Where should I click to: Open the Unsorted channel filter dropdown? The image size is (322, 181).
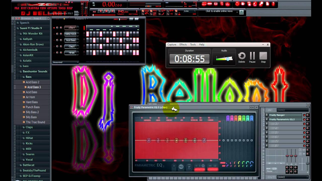pyautogui.click(x=65, y=62)
